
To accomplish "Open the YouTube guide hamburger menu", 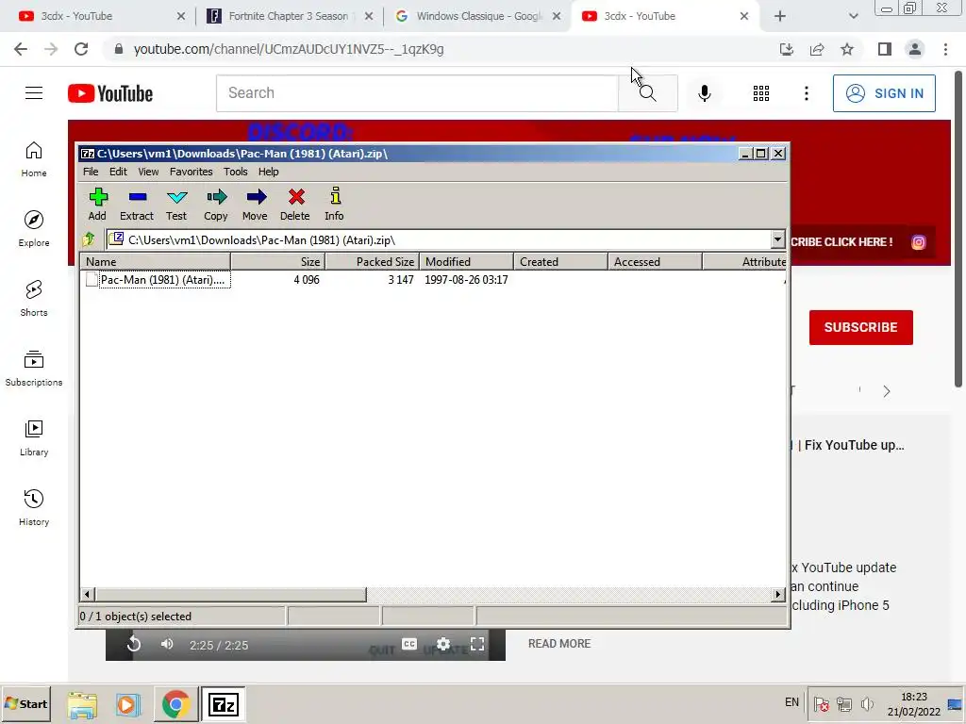I will click(34, 93).
